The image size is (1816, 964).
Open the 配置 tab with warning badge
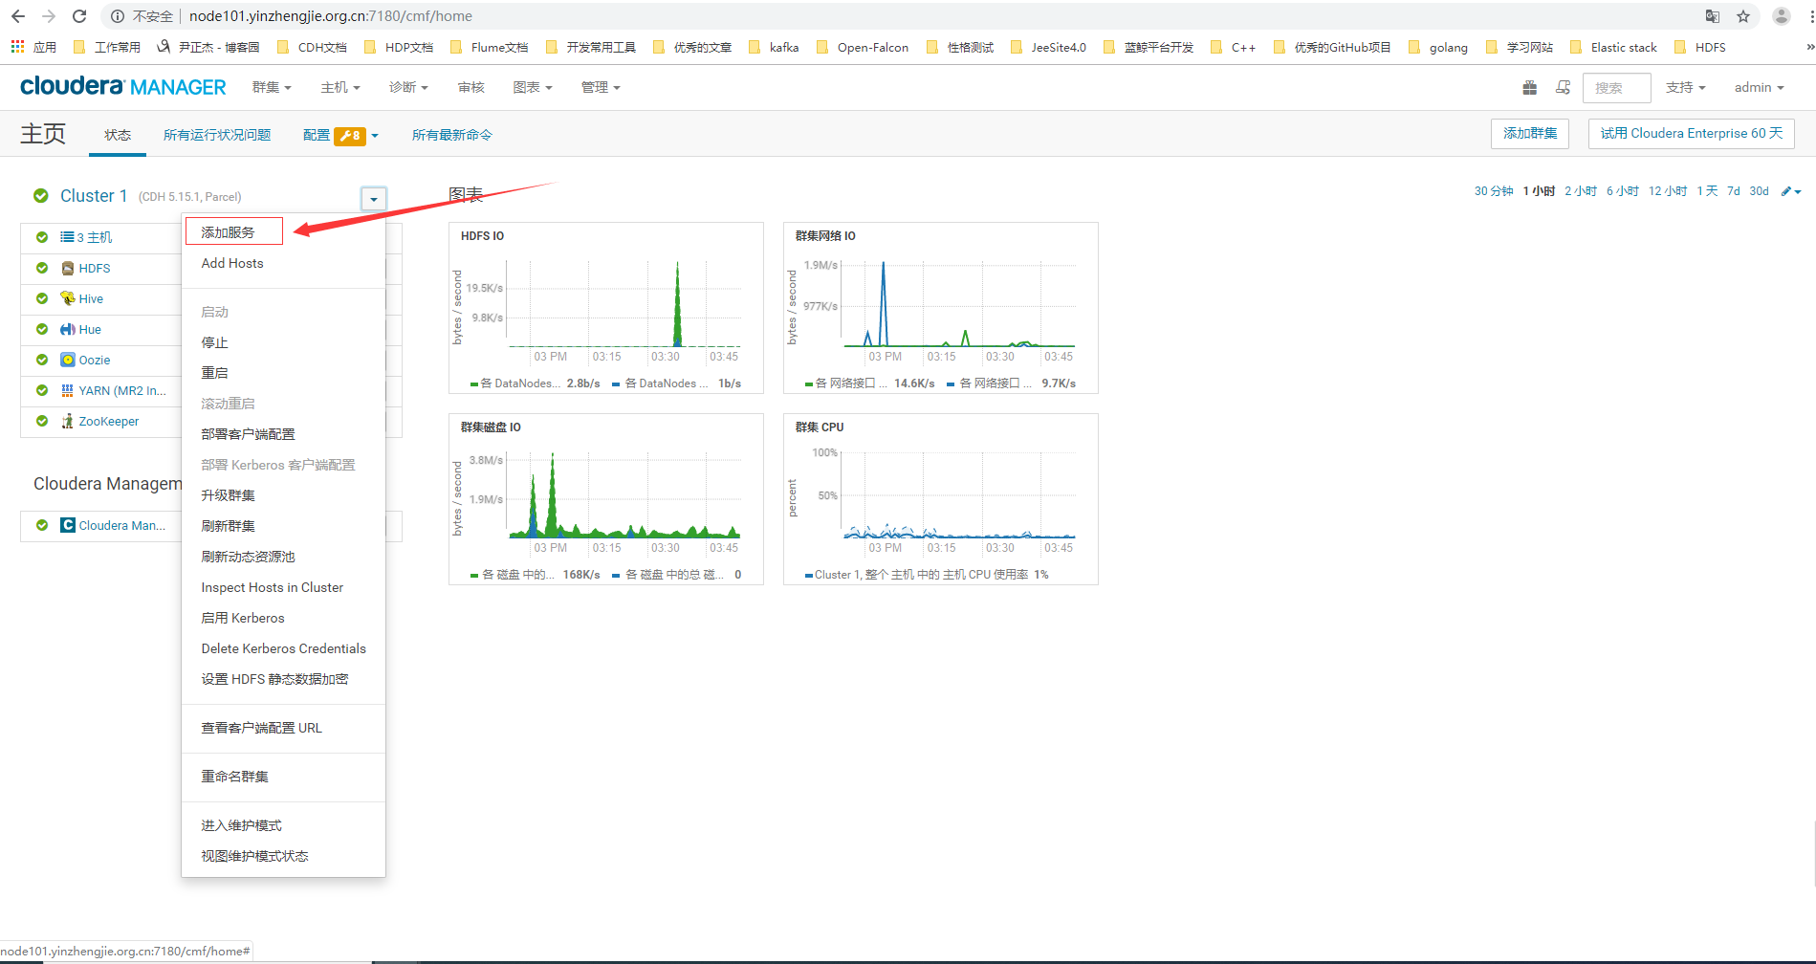point(340,135)
